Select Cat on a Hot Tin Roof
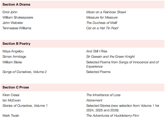 tap(102, 28)
